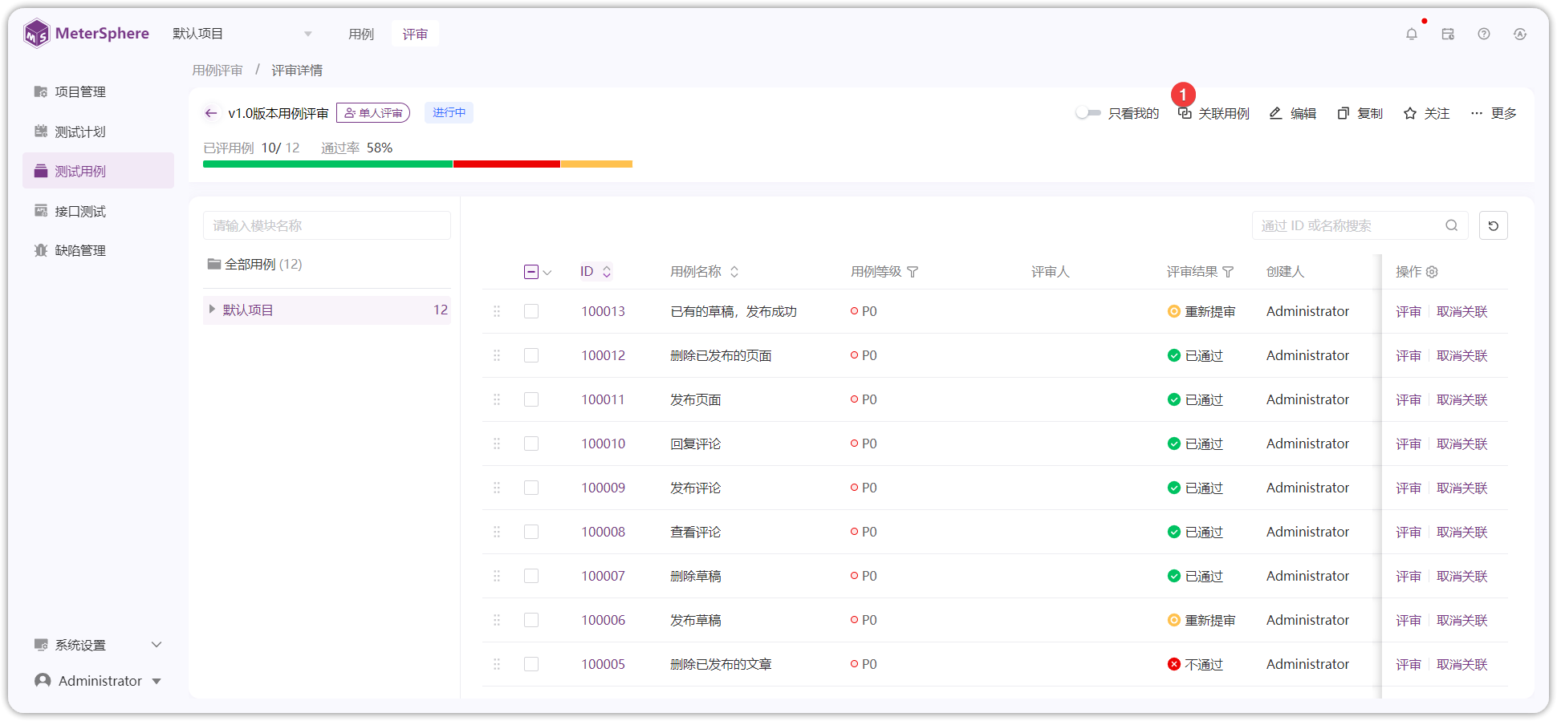Toggle the select-all checkbox in table header
Viewport: 1557px width, 721px height.
(531, 272)
